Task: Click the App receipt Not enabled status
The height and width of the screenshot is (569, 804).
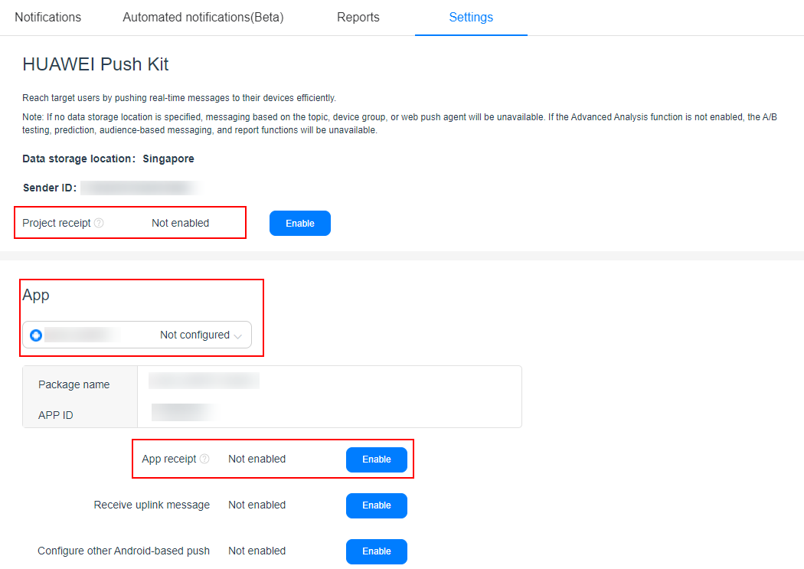Action: (257, 459)
